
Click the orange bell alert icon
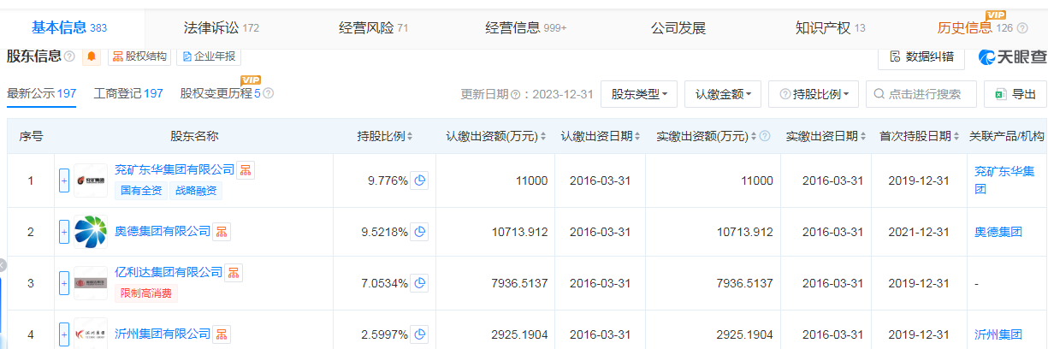pos(92,56)
